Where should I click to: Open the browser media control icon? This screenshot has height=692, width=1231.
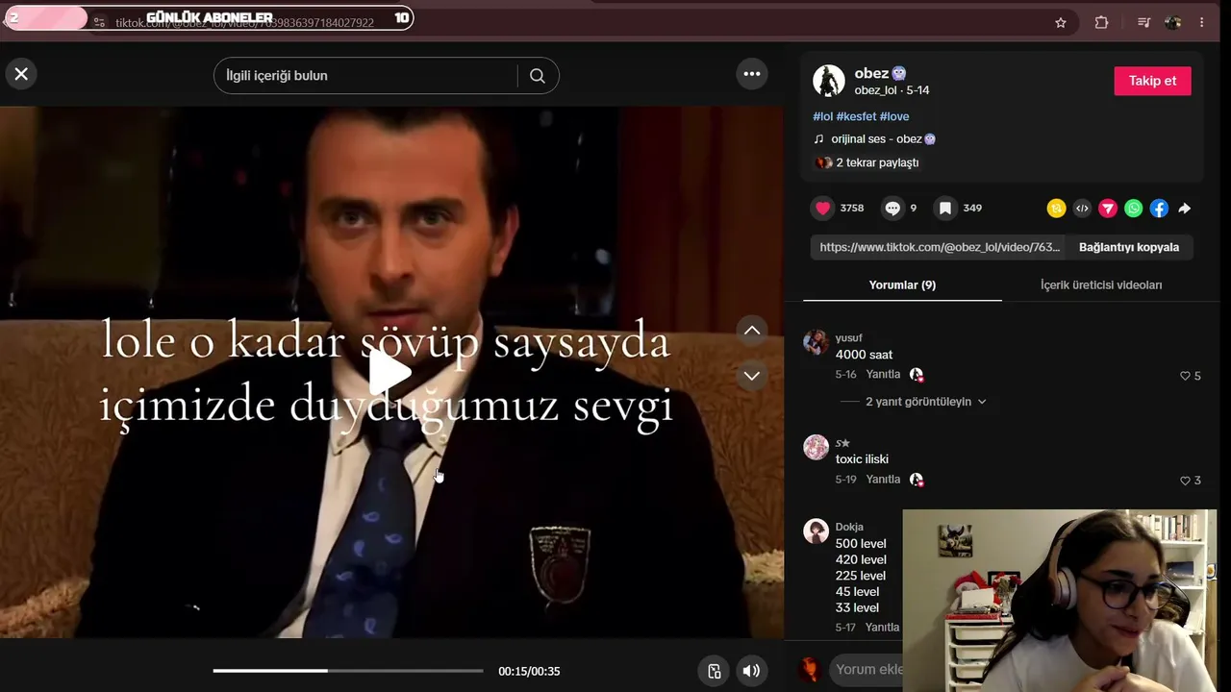click(x=1143, y=22)
